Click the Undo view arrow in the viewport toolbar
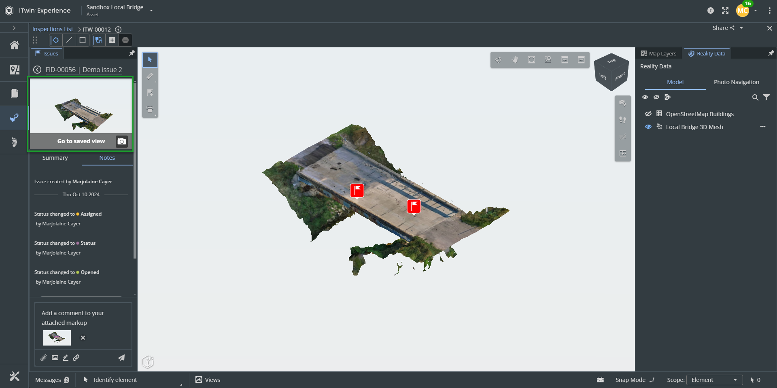Viewport: 777px width, 388px height. [x=565, y=59]
